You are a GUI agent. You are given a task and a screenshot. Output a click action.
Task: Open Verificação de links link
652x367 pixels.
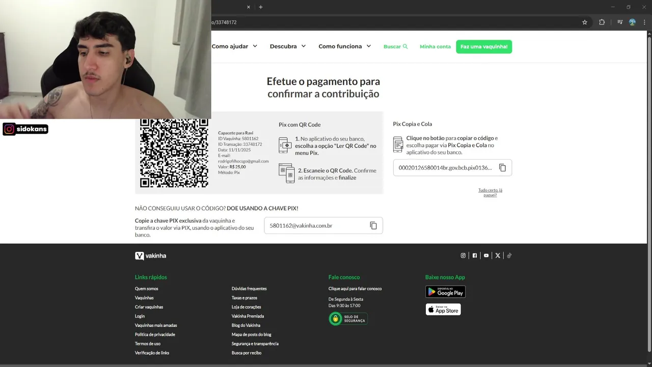click(x=152, y=353)
